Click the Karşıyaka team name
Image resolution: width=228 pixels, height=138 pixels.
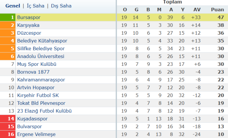pos(28,25)
